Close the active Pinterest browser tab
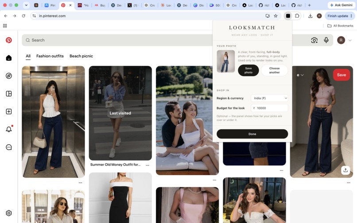Screen dimensions: 357x223 (x=70, y=5)
